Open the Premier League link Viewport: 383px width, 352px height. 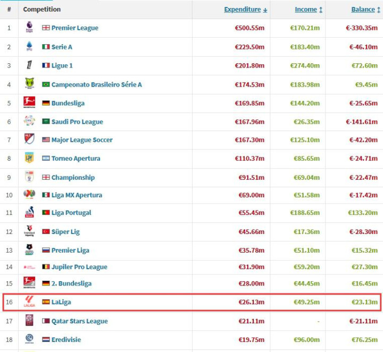[x=75, y=28]
